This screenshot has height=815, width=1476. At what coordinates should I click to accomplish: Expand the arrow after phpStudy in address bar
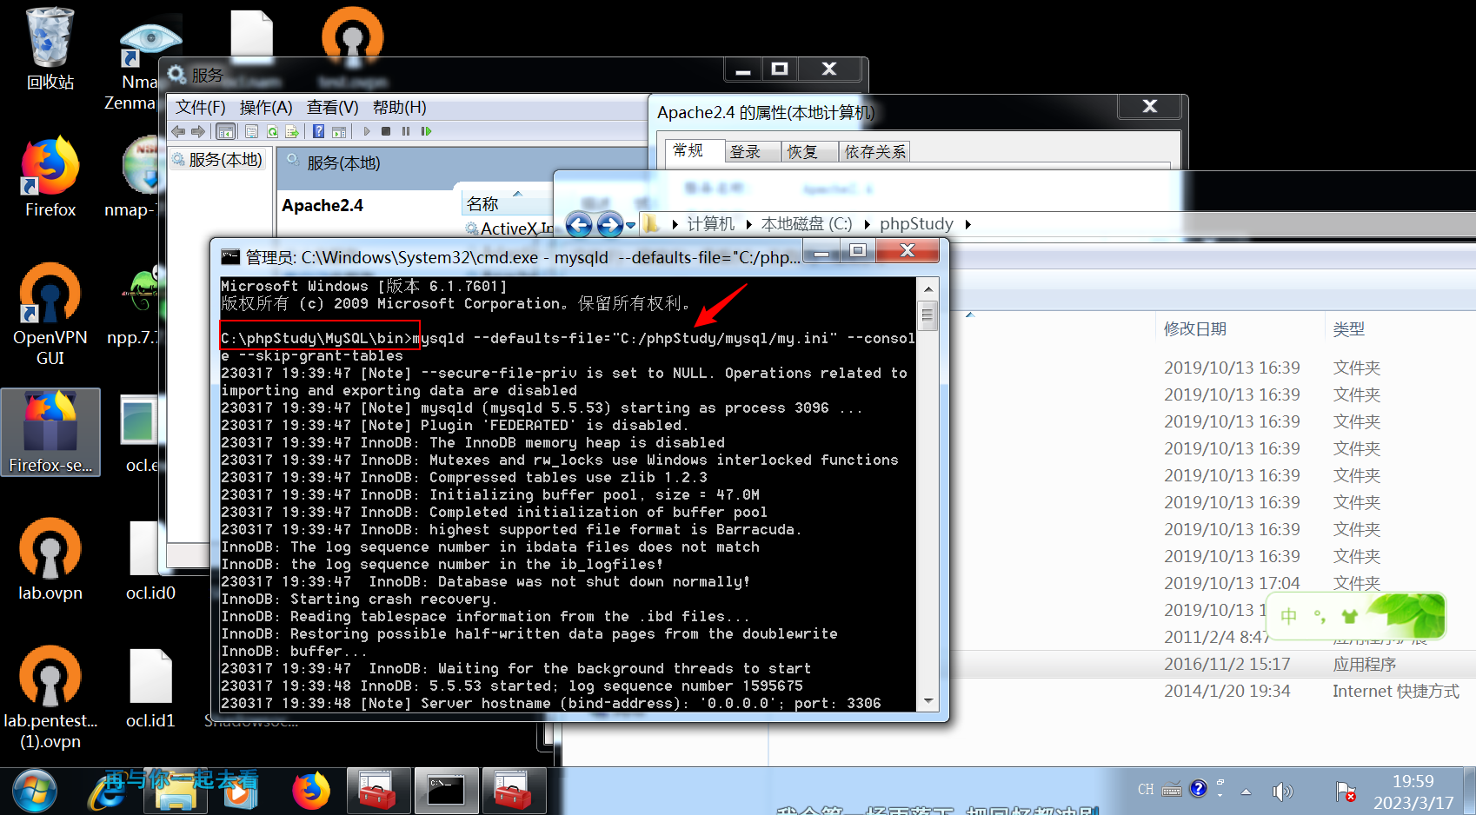coord(967,224)
